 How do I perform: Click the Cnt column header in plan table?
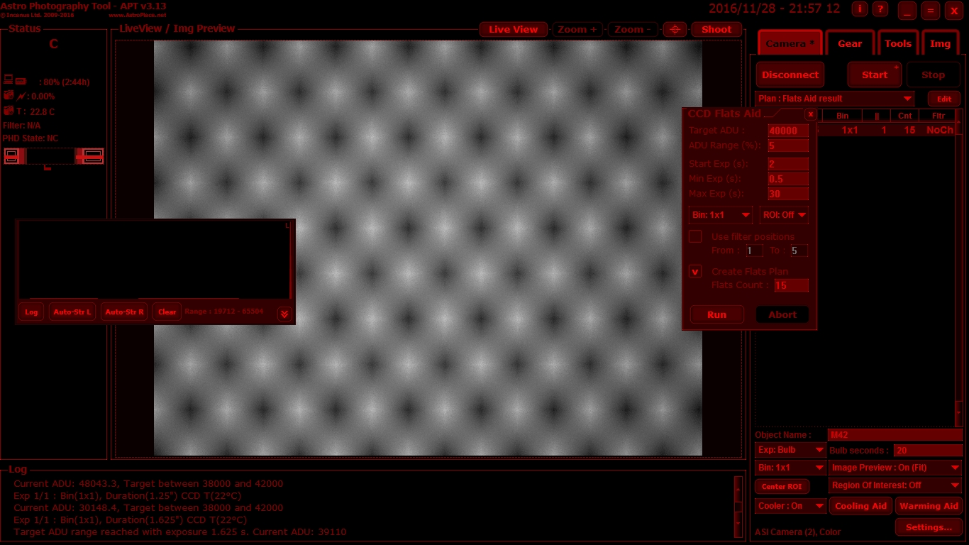click(x=904, y=116)
